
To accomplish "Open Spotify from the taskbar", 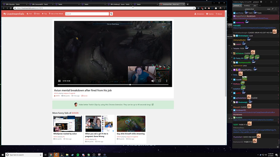I will pos(78,155).
